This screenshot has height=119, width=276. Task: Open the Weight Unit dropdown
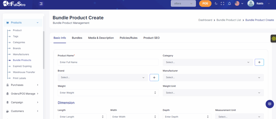click(x=213, y=93)
